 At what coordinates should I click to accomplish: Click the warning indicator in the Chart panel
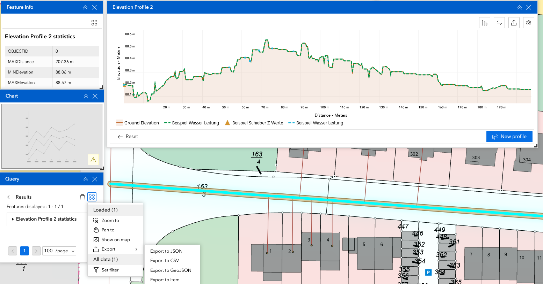click(93, 159)
